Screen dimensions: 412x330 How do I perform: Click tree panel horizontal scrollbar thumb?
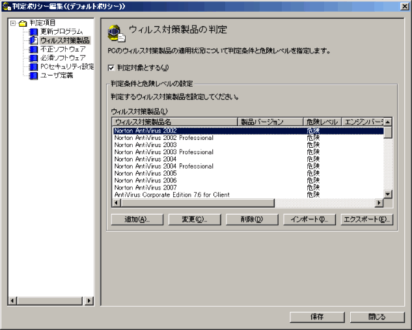(x=50, y=301)
